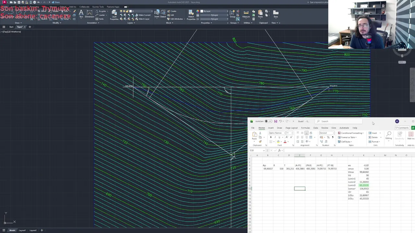This screenshot has height=233, width=415.
Task: Open Express Tools tab in AutoCAD
Action: click(98, 7)
